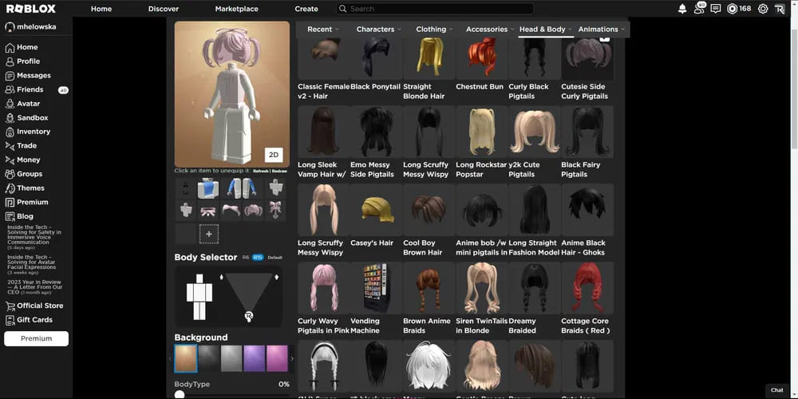Open the notifications bell icon
The image size is (798, 399).
[682, 9]
